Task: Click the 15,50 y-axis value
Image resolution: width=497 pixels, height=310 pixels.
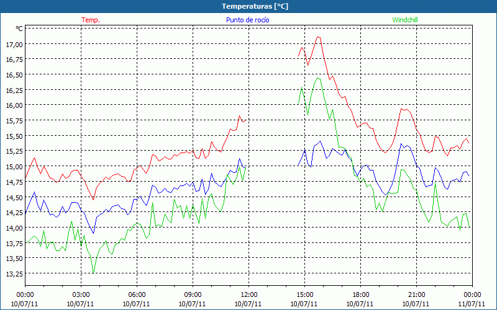Action: [x=14, y=136]
